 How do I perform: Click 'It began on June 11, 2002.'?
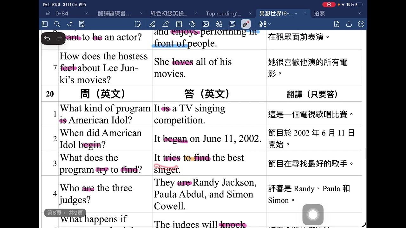pyautogui.click(x=208, y=139)
